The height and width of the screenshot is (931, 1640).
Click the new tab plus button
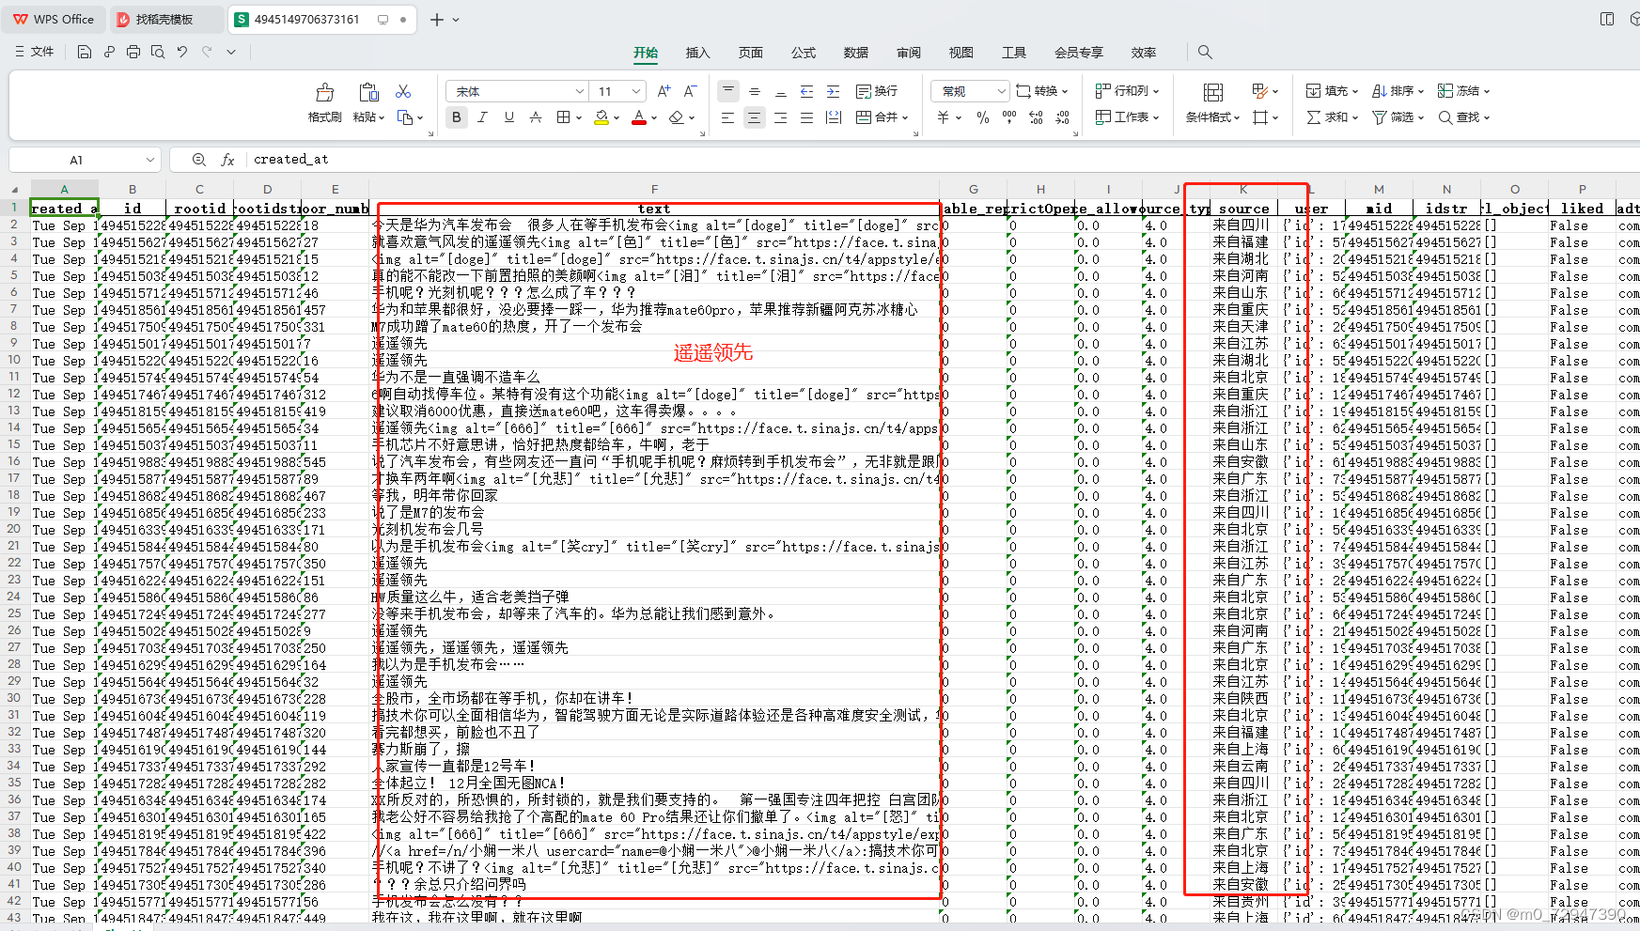(437, 19)
